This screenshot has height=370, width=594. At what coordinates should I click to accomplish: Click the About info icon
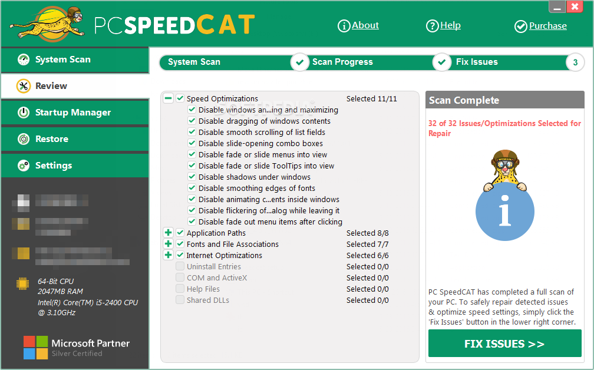coord(344,26)
